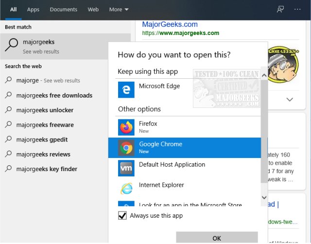The image size is (311, 244).
Task: Choose the Firefox browser icon
Action: 126,127
